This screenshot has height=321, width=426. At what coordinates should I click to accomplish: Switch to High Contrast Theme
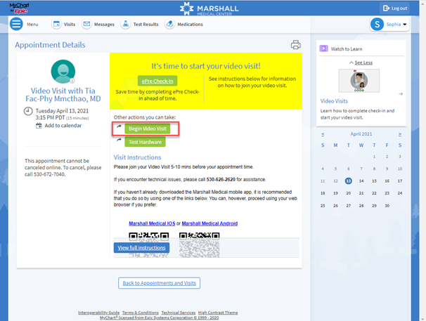(x=218, y=313)
